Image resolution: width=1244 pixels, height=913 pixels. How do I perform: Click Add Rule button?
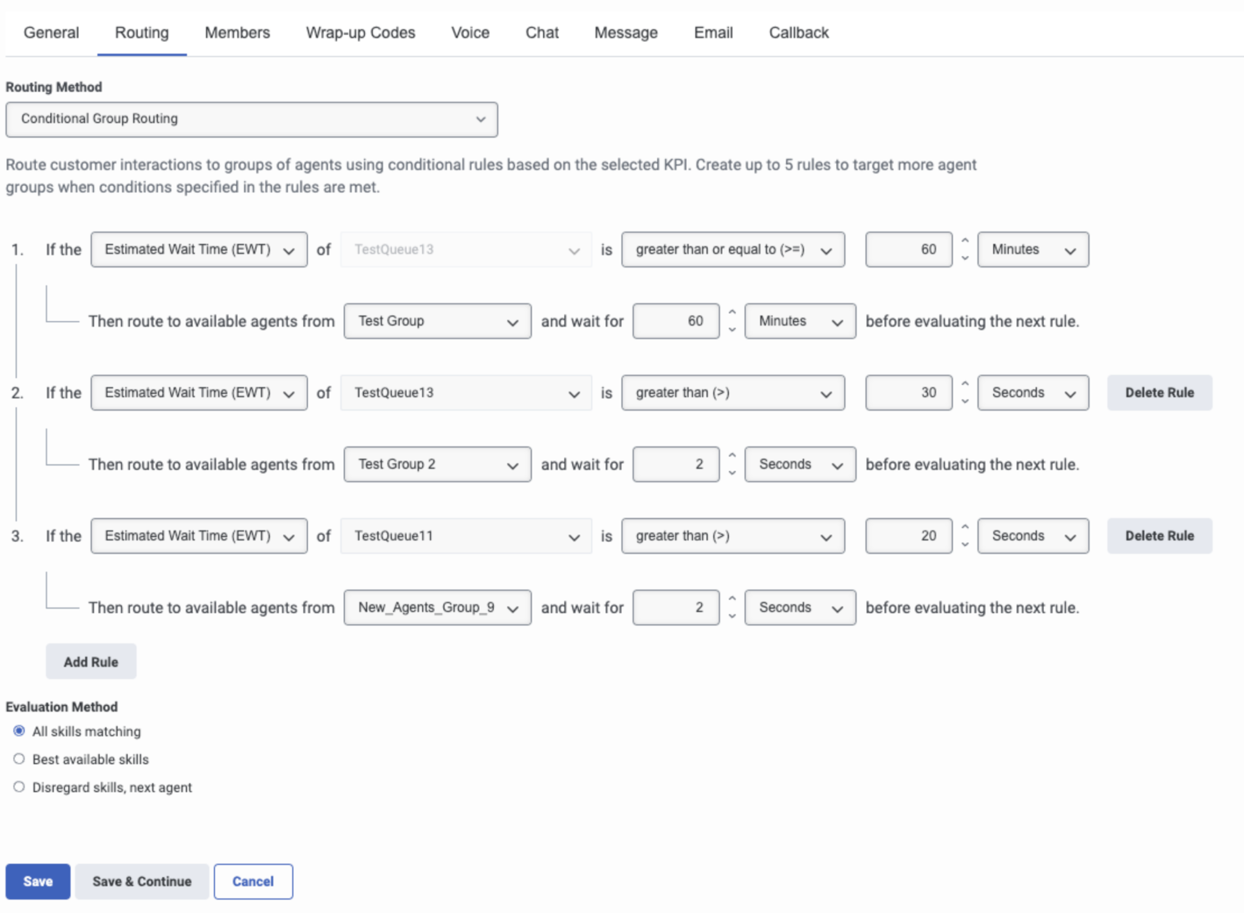(90, 662)
